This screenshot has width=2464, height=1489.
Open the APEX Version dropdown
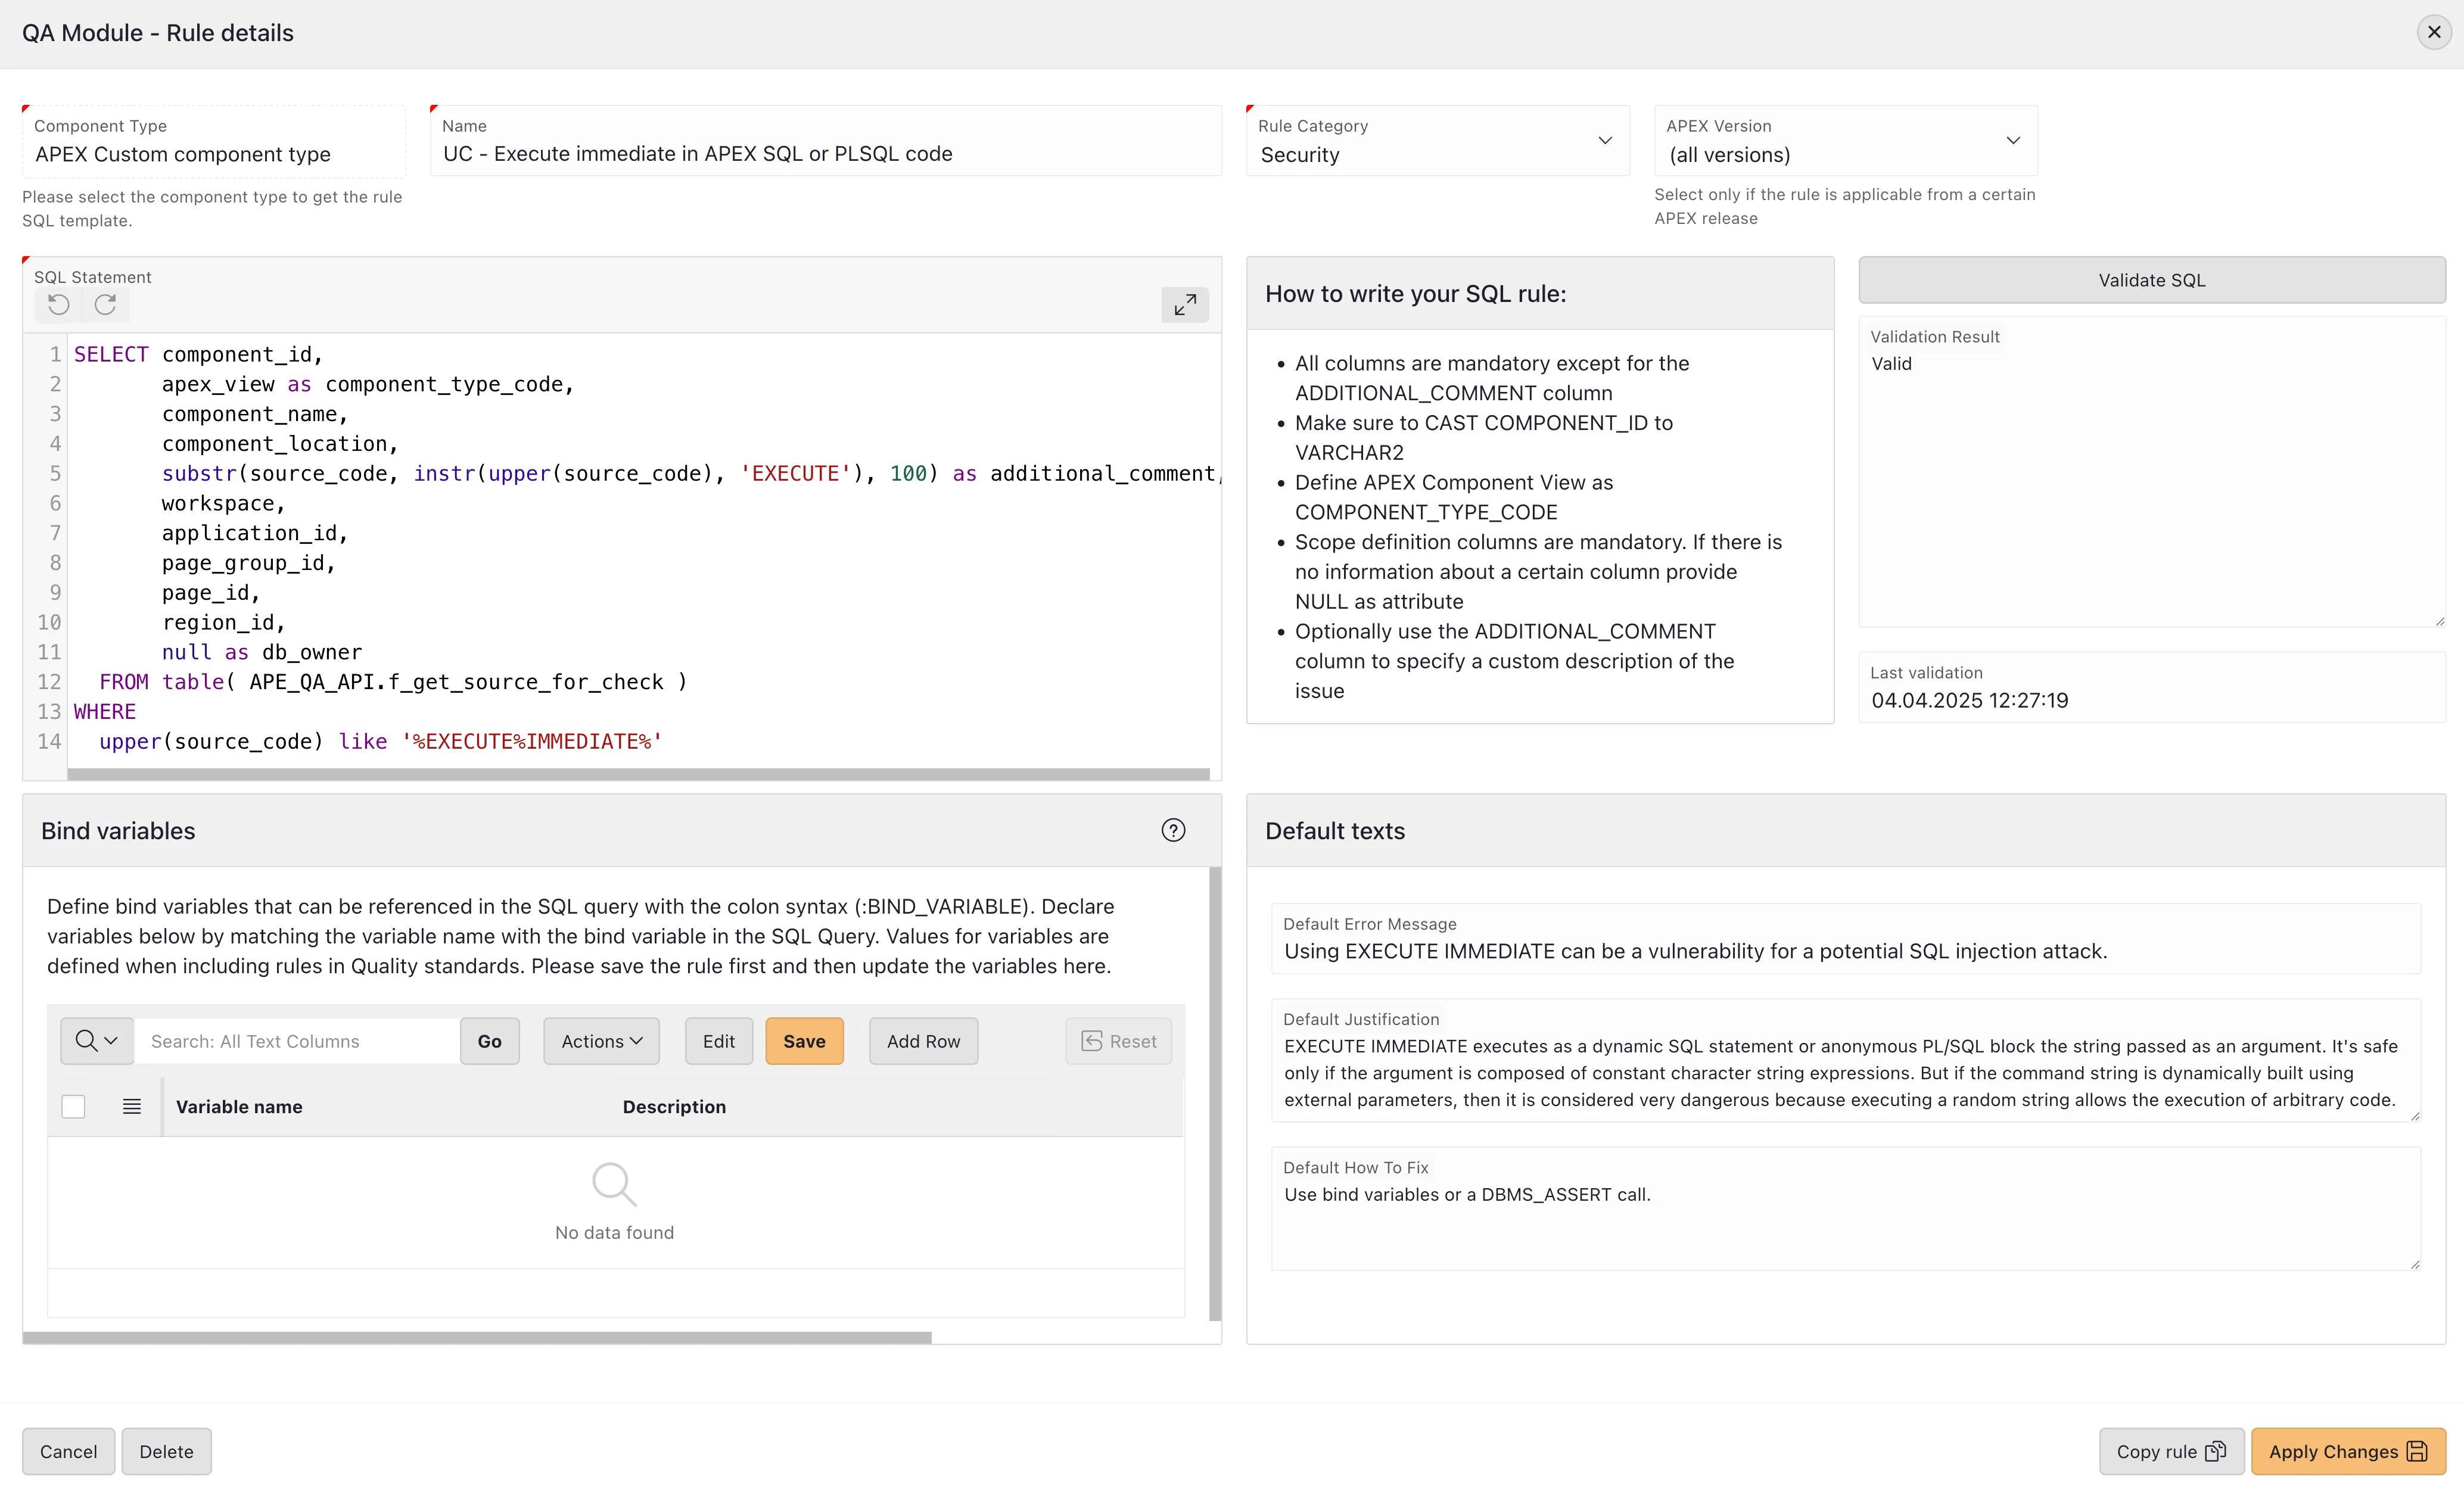[x=1845, y=142]
